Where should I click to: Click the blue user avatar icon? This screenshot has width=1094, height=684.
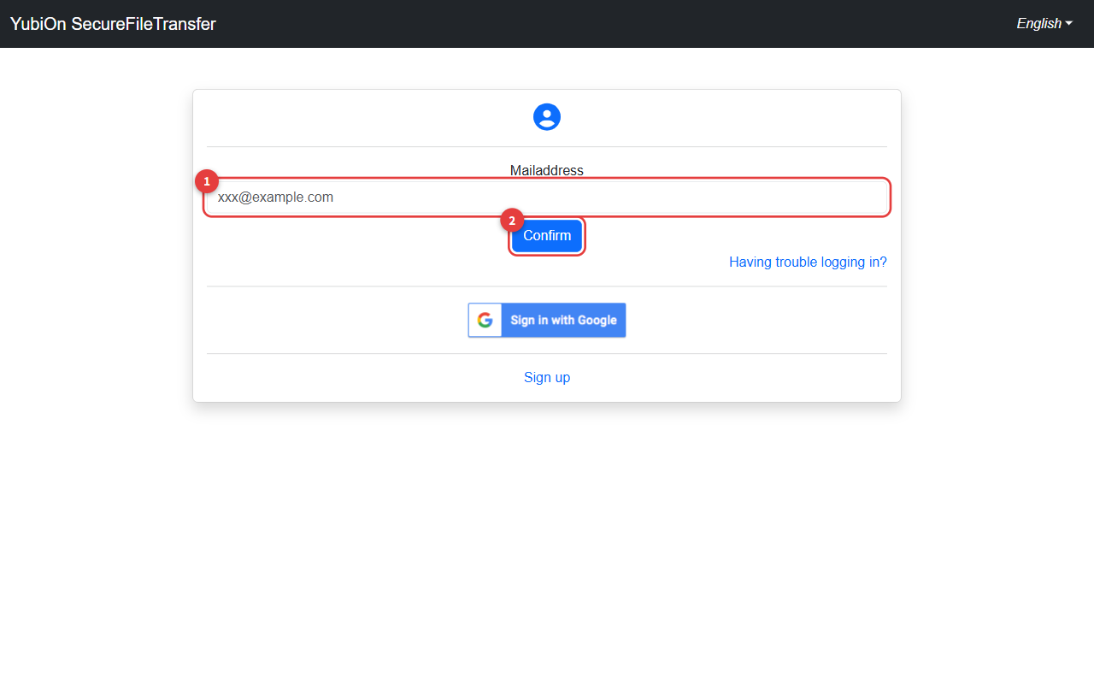click(x=547, y=117)
